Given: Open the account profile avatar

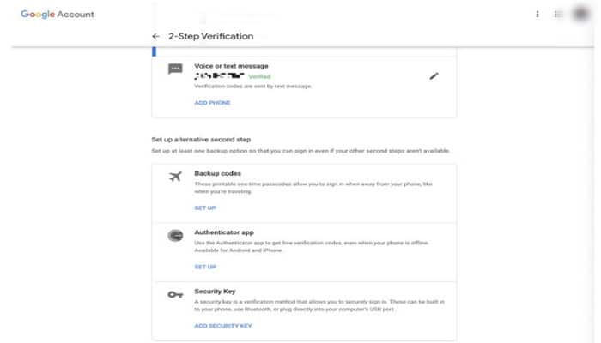Looking at the screenshot, I should pyautogui.click(x=581, y=15).
